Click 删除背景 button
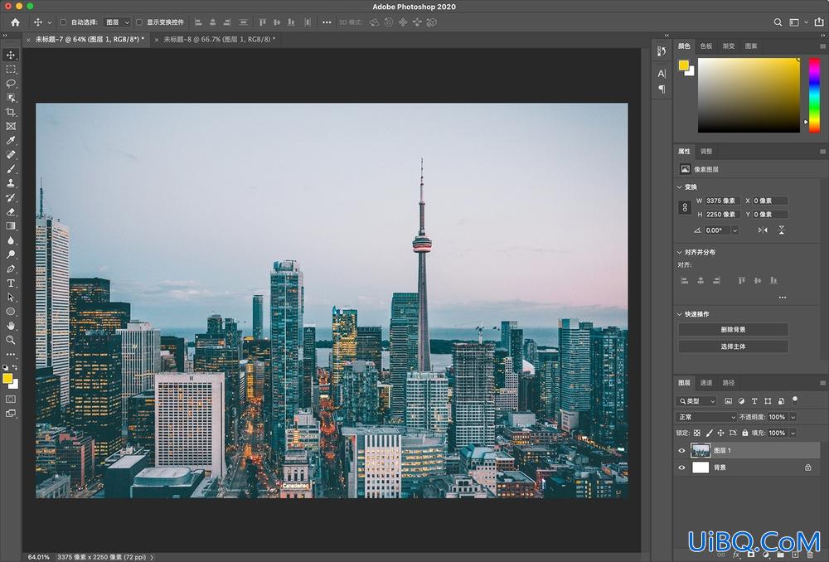Image resolution: width=829 pixels, height=562 pixels. [734, 329]
